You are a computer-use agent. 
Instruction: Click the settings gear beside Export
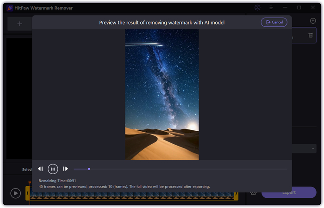click(x=254, y=194)
